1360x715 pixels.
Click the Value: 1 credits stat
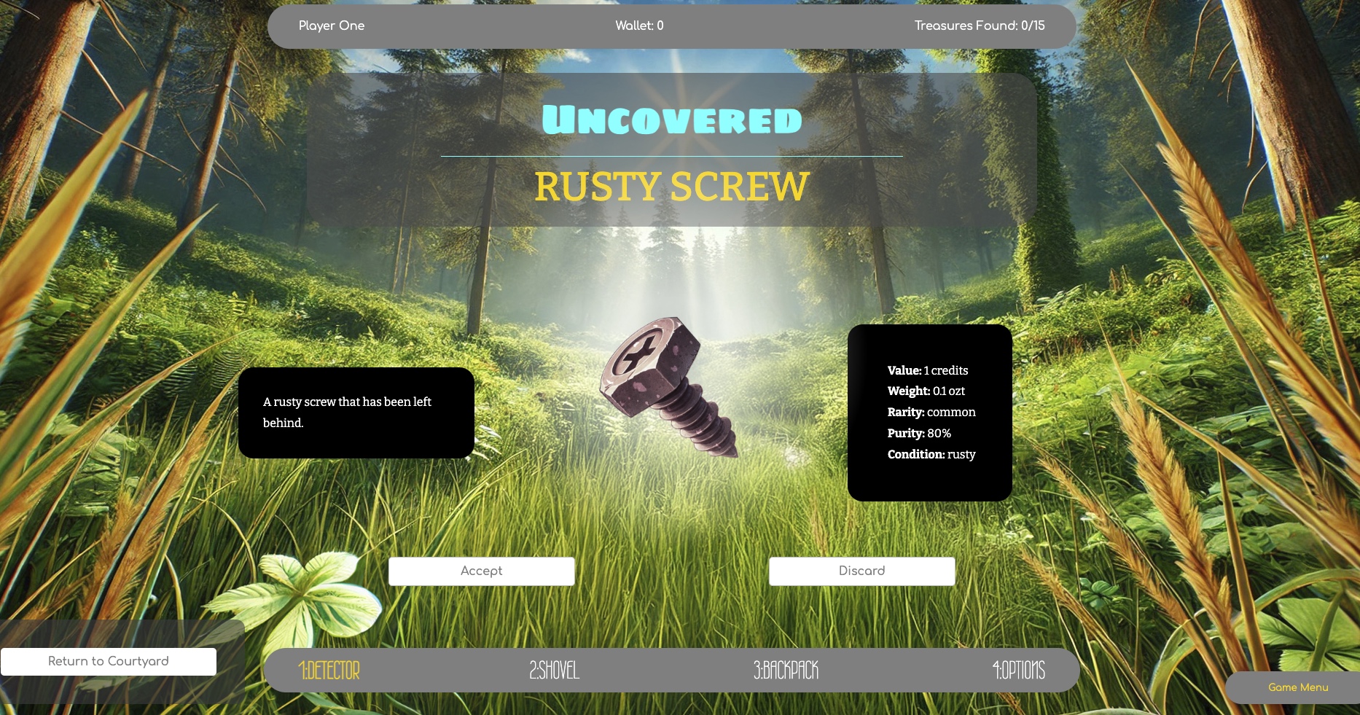[928, 370]
